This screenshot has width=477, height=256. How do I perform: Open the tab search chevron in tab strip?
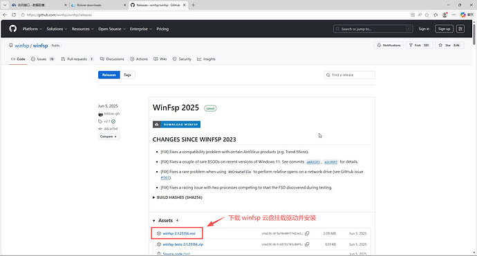click(5, 5)
